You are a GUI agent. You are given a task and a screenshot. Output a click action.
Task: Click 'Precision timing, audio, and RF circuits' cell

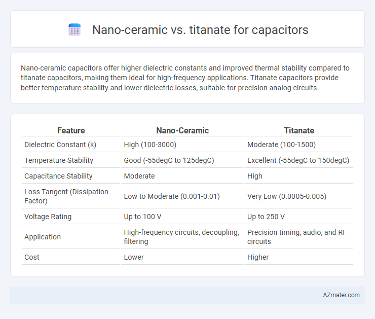pos(297,237)
